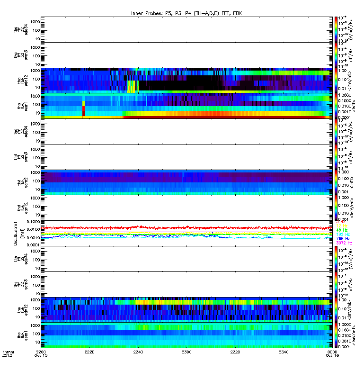355x379 pixels.
Task: Click the thd fbk scm2 spectrogram panel
Action: click(x=186, y=182)
